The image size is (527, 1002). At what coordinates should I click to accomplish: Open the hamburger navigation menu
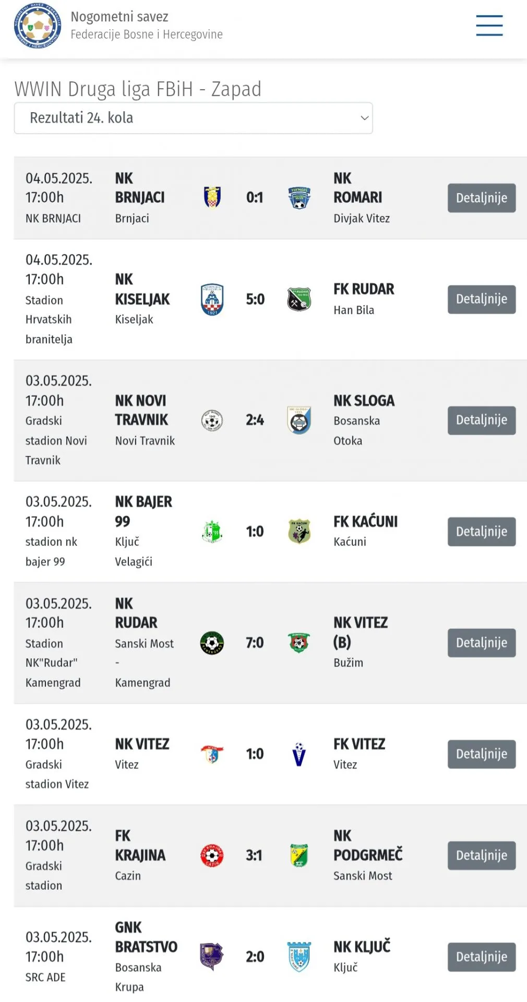489,26
